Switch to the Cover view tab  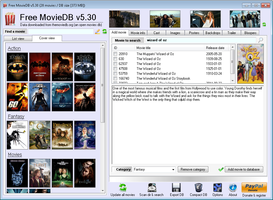pos(47,38)
